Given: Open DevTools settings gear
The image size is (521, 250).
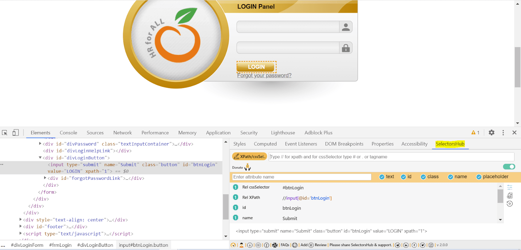Looking at the screenshot, I should pyautogui.click(x=491, y=133).
